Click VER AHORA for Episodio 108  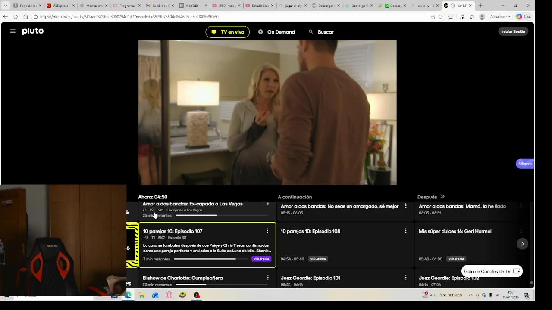318,259
